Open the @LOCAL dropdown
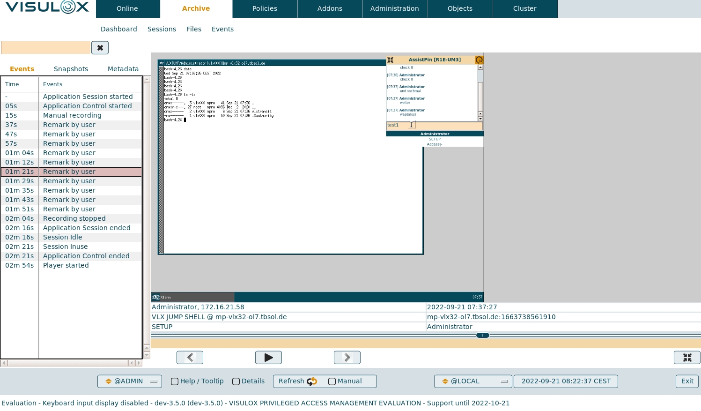This screenshot has height=411, width=701. 472,381
